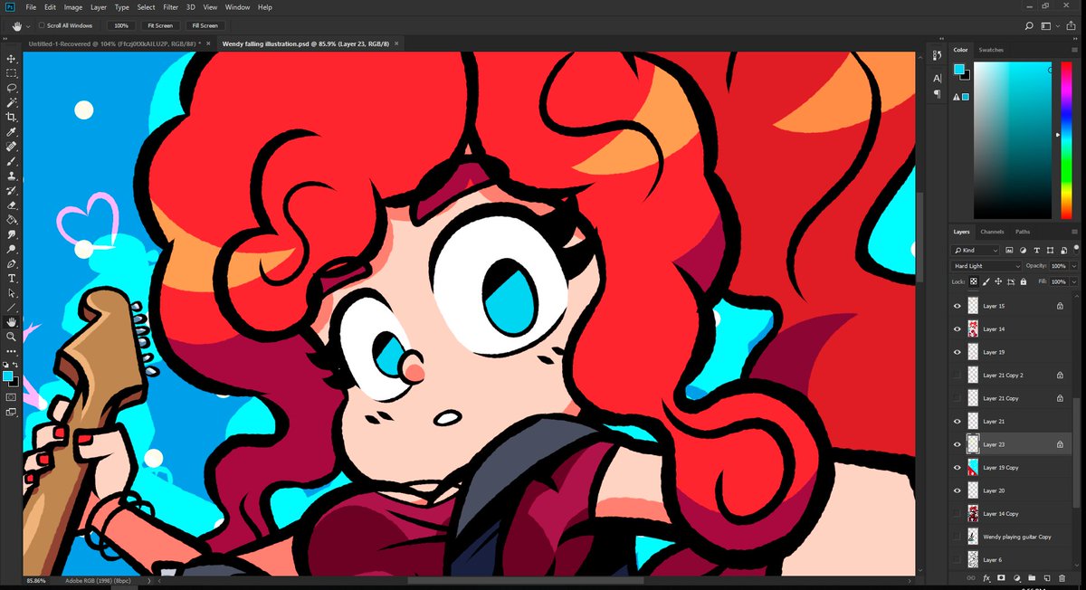This screenshot has width=1086, height=590.
Task: Switch to the Channels tab
Action: click(992, 232)
